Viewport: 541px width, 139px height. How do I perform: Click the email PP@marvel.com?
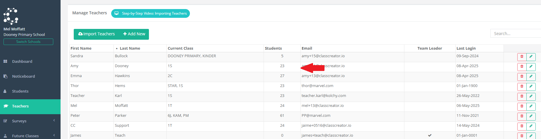point(316,115)
